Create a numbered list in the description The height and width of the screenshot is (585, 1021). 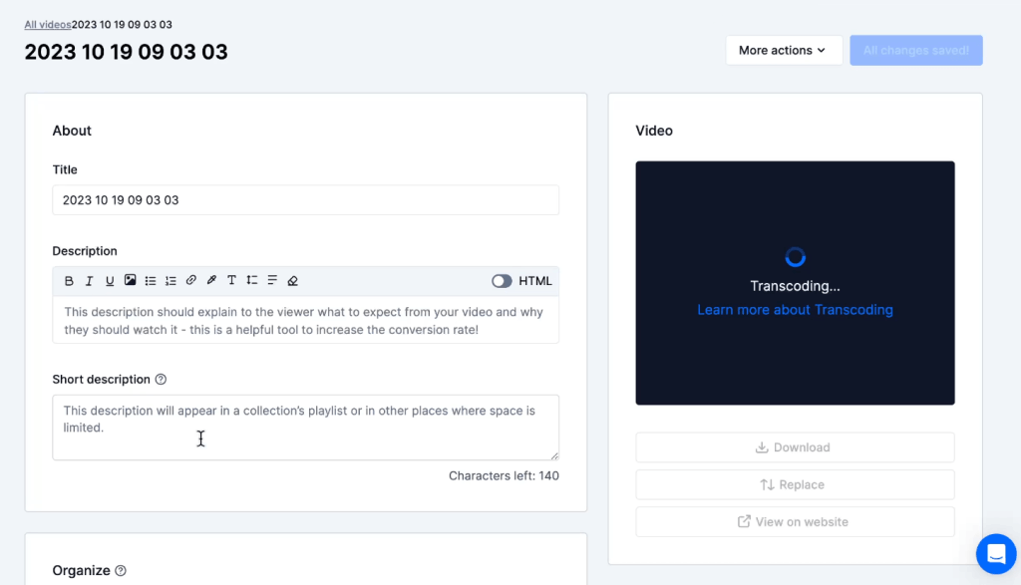pos(170,280)
